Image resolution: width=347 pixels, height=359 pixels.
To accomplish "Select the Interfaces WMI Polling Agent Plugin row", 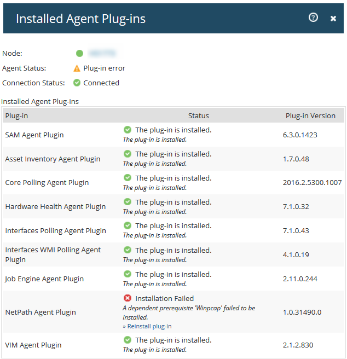I will coord(53,254).
